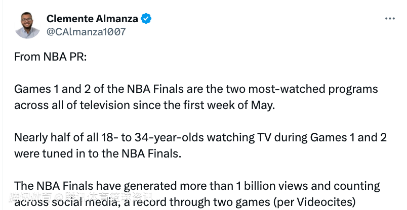Click the number '34-year-olds' in the tweet

click(169, 137)
